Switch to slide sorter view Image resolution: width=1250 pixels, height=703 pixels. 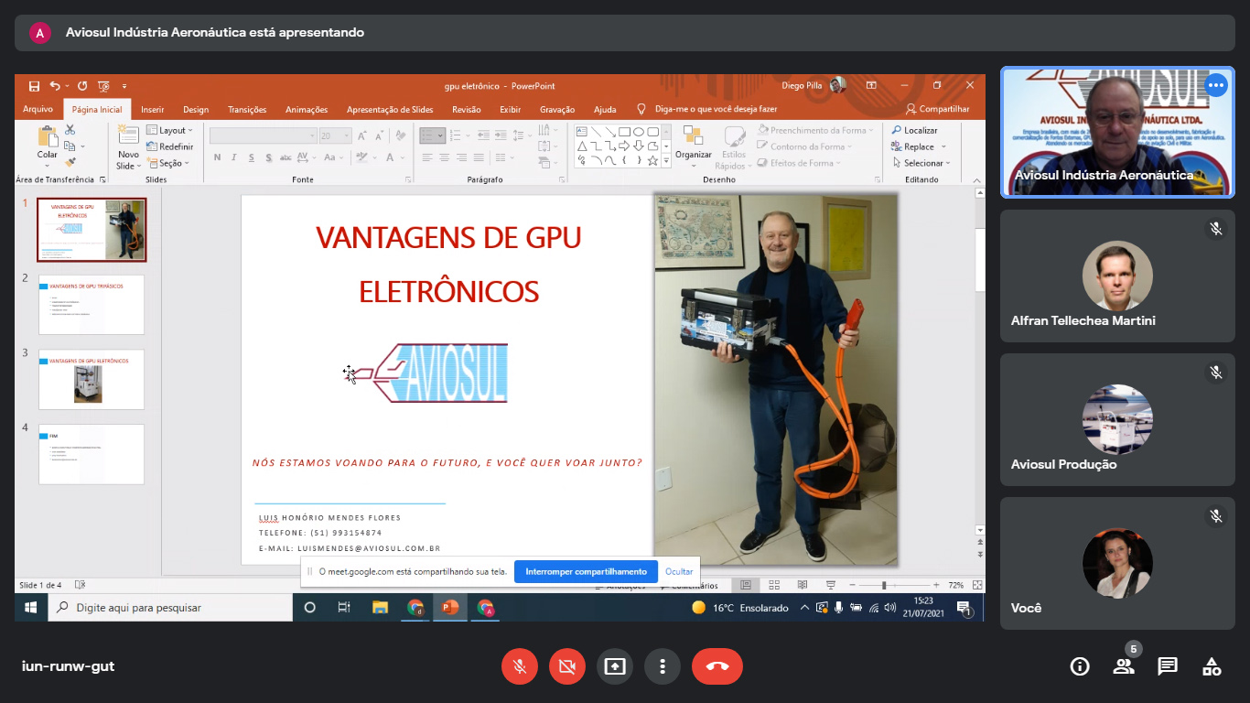774,585
